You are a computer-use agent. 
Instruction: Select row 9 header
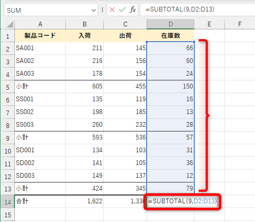pos(8,138)
